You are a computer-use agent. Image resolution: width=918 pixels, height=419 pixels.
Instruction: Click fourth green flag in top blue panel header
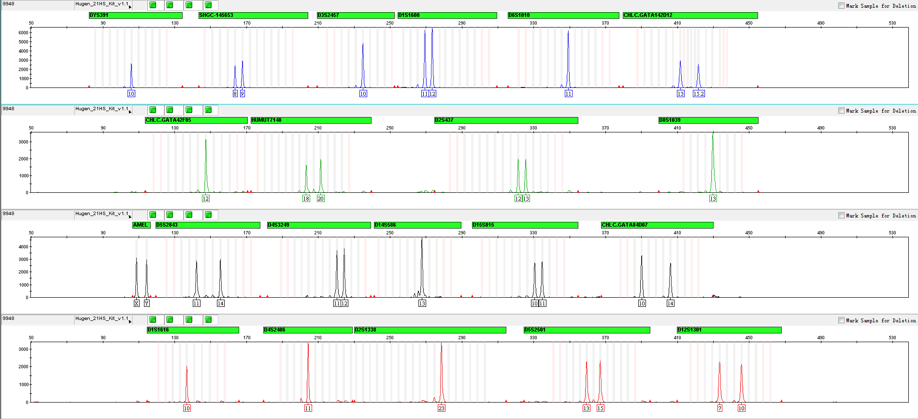(208, 5)
